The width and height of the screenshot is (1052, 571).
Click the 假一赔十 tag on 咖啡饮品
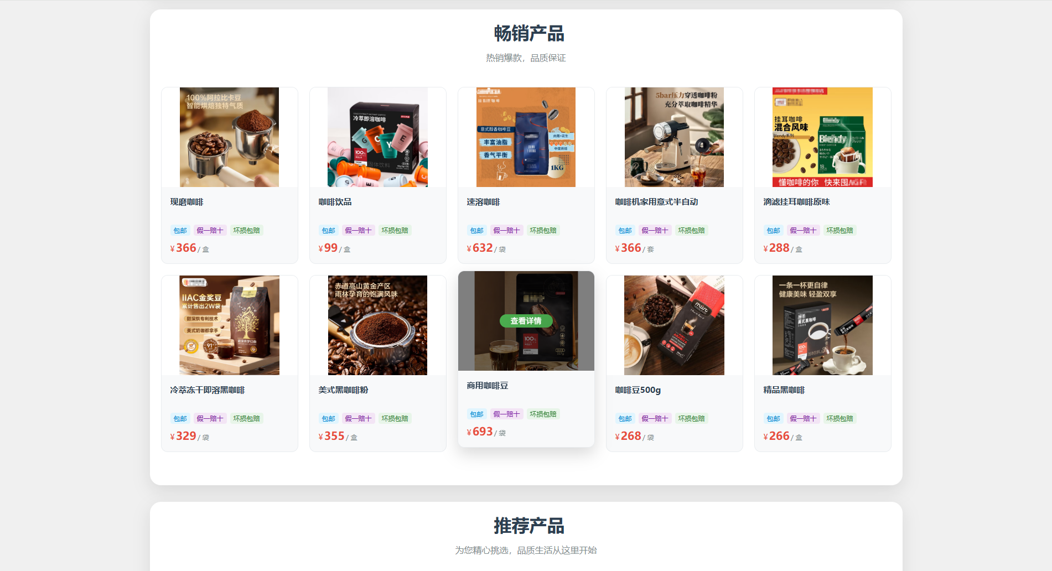pyautogui.click(x=358, y=230)
